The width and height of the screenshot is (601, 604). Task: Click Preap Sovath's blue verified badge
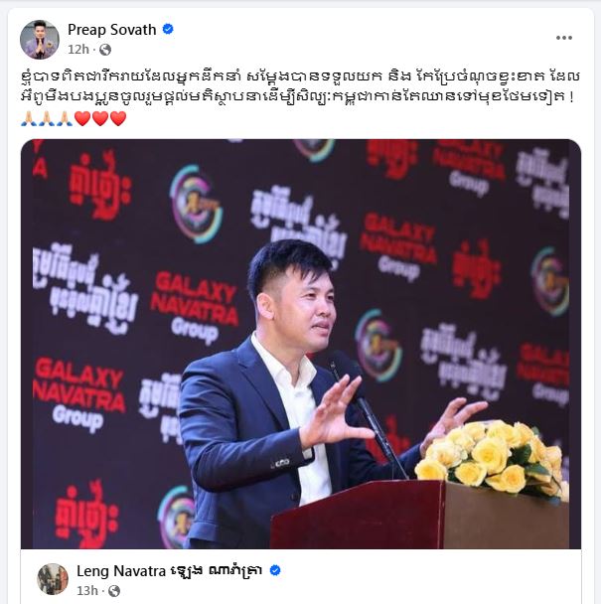(x=168, y=29)
